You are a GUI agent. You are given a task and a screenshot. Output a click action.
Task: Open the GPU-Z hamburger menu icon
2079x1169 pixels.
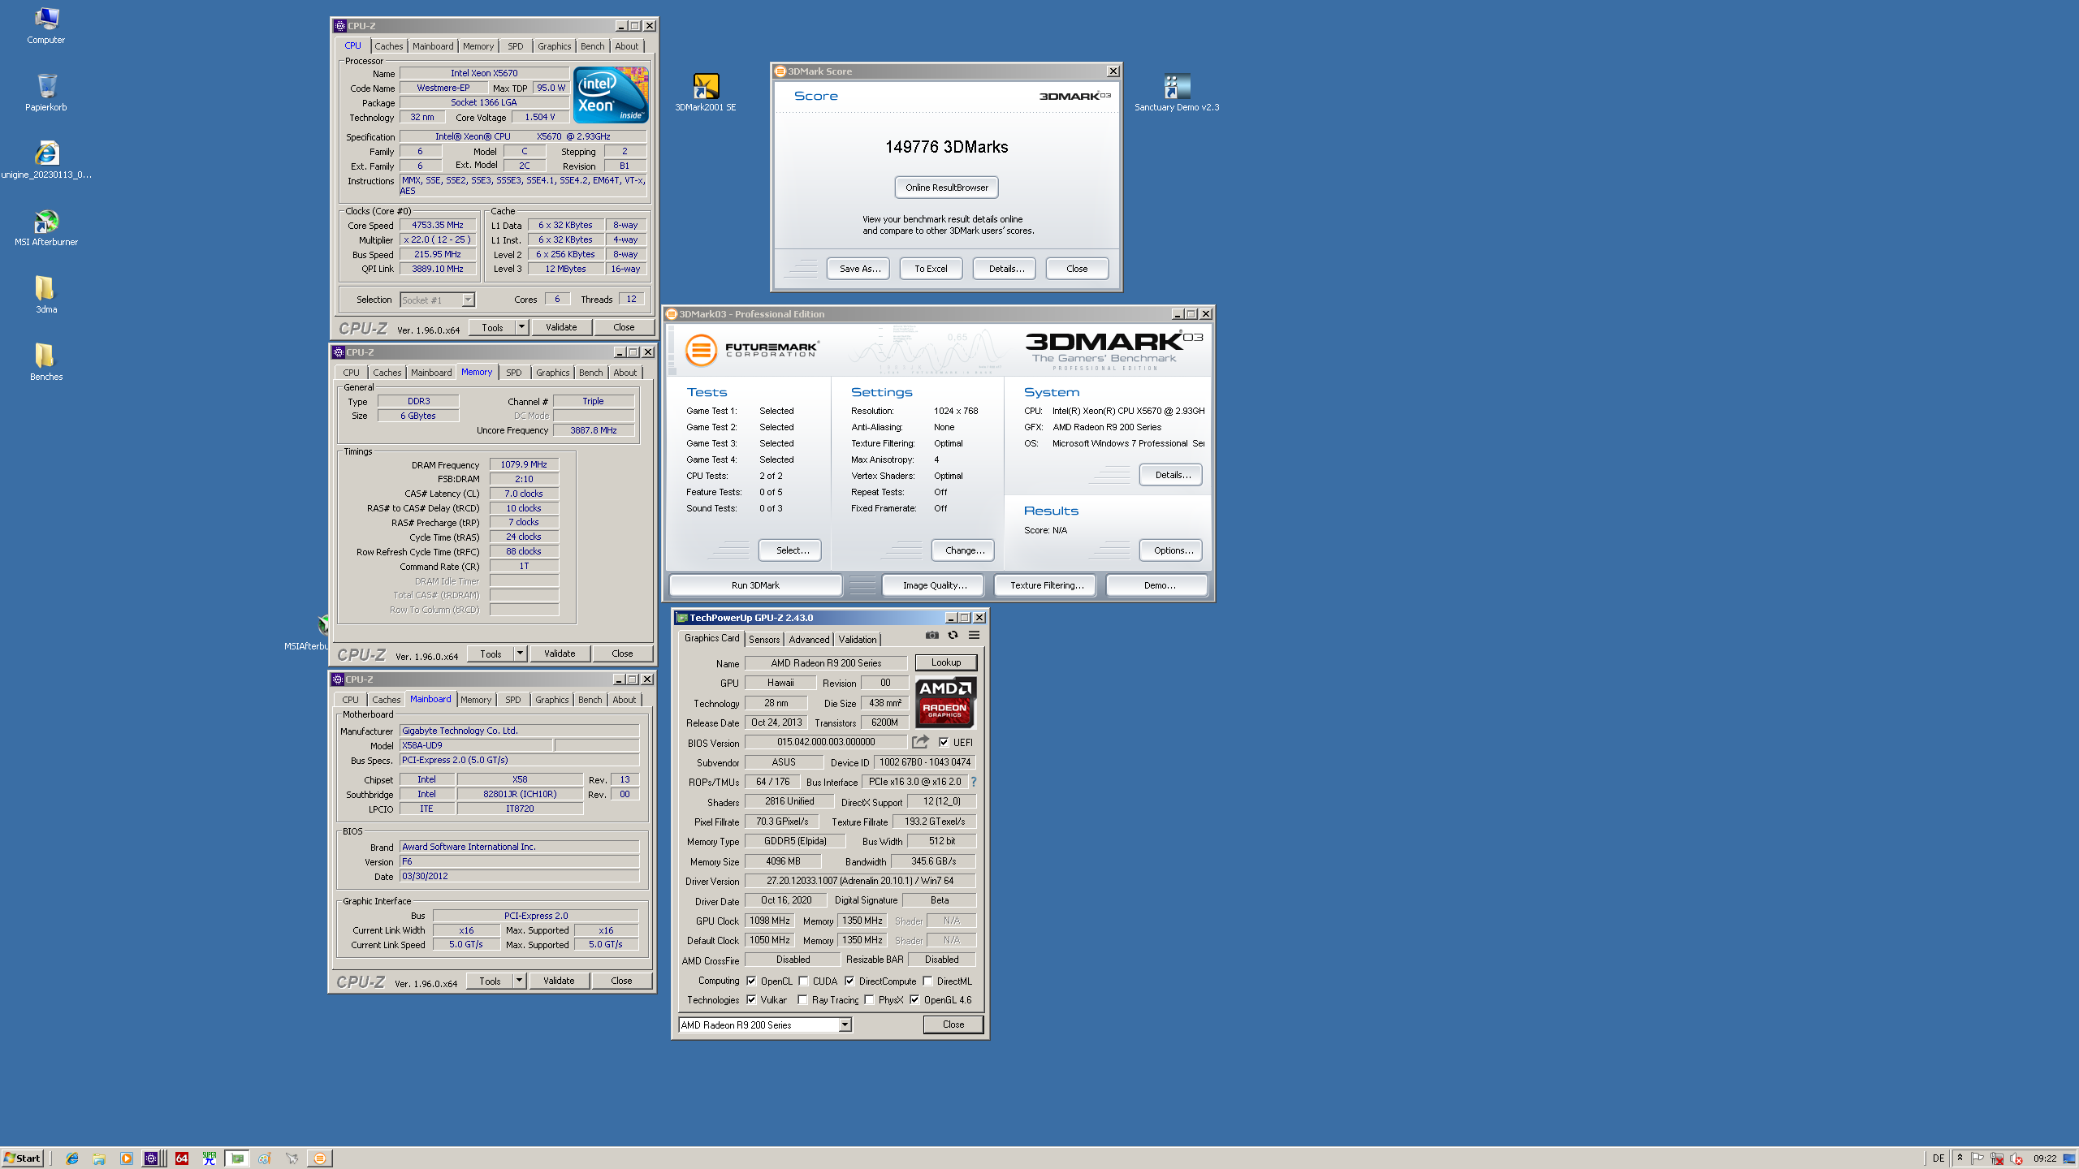click(974, 636)
